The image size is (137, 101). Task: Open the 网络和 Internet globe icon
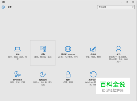[68, 49]
